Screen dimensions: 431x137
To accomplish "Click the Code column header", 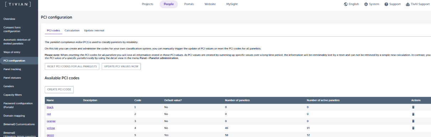I will pyautogui.click(x=138, y=100).
